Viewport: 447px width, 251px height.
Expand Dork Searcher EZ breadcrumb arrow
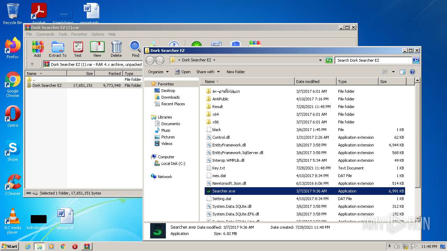pyautogui.click(x=214, y=60)
